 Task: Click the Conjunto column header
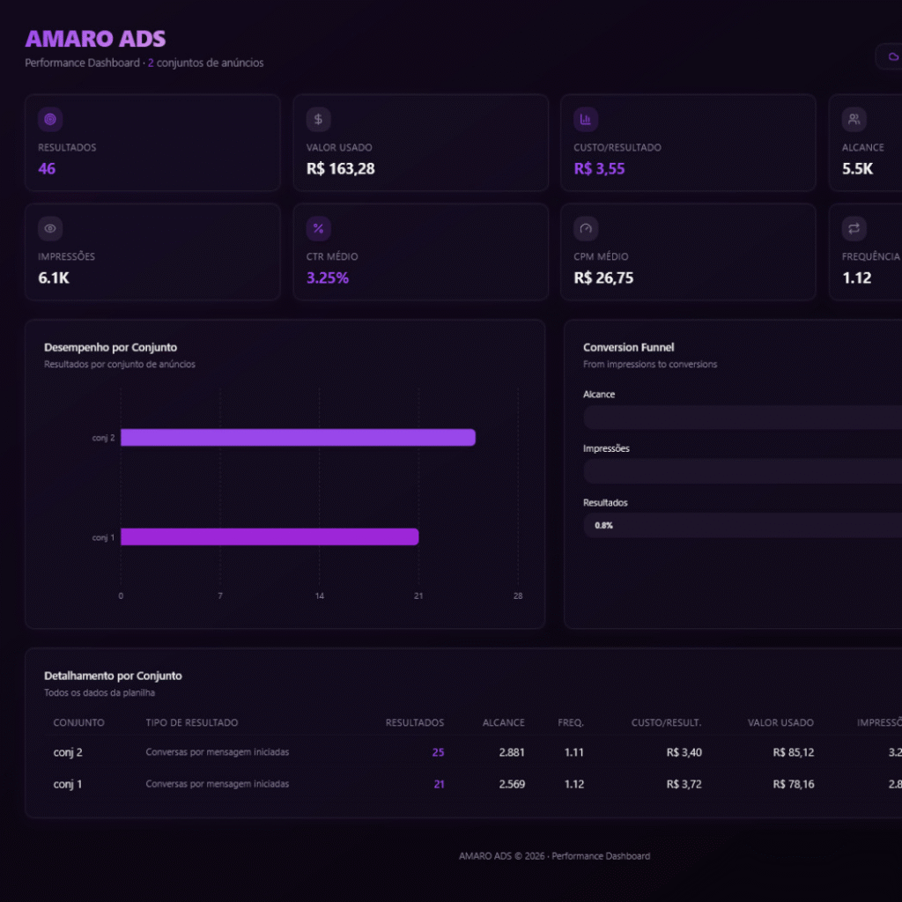(x=78, y=722)
